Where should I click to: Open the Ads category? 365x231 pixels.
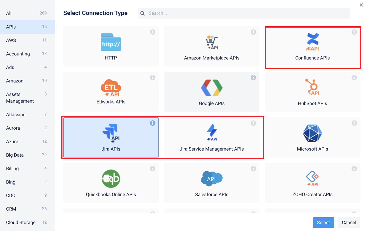[x=27, y=67]
